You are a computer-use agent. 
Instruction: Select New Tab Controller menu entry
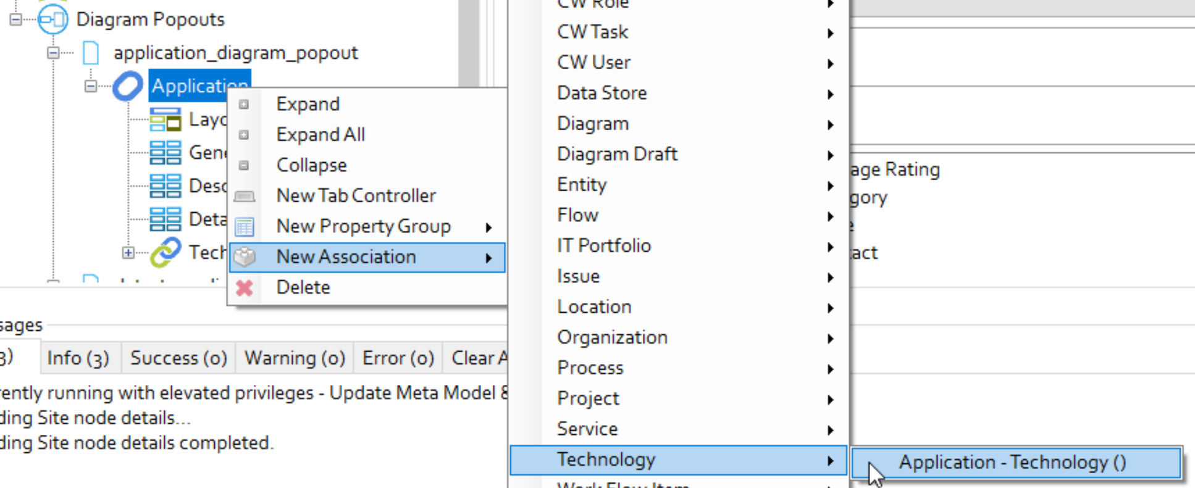coord(356,196)
